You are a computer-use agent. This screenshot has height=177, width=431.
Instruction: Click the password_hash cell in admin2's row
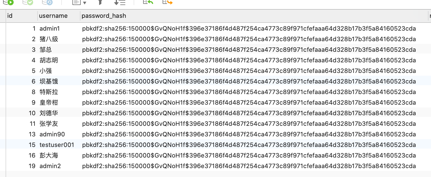point(254,166)
